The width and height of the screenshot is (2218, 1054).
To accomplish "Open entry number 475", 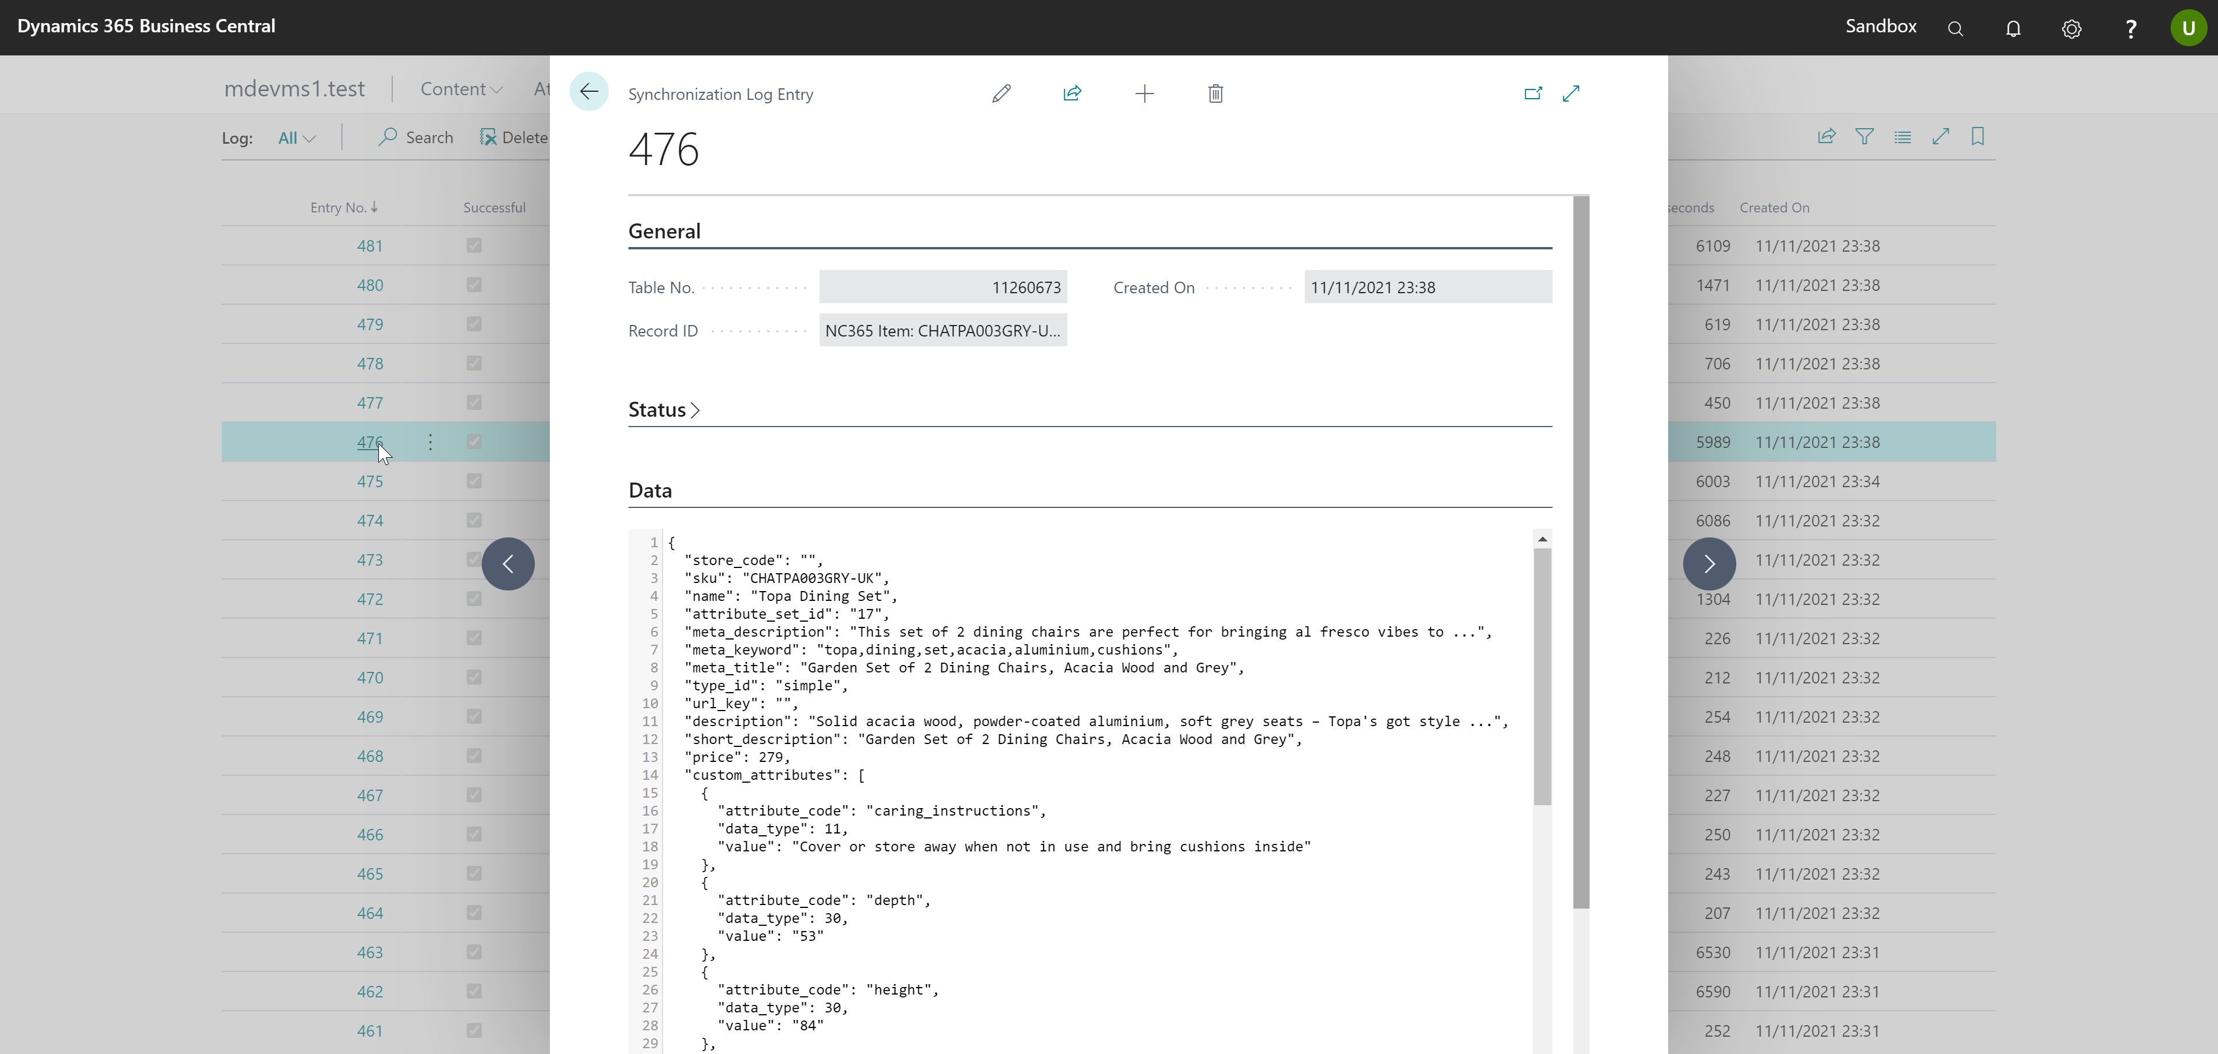I will (x=370, y=481).
